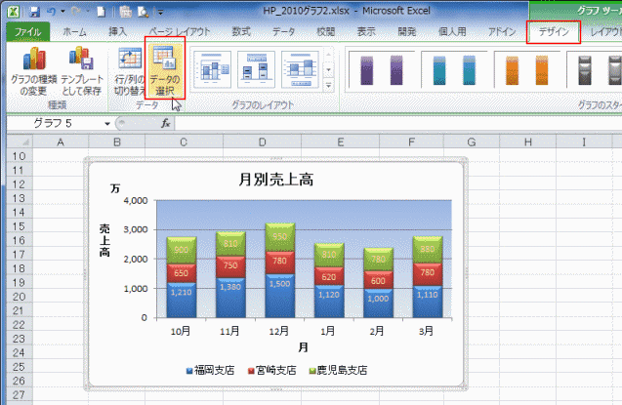Click the new document icon in quick access toolbar
The image size is (622, 405).
click(x=102, y=12)
